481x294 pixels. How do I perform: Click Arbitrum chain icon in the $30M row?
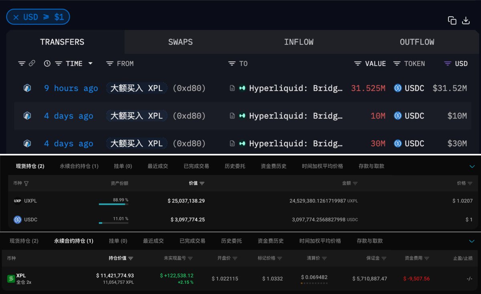(27, 143)
